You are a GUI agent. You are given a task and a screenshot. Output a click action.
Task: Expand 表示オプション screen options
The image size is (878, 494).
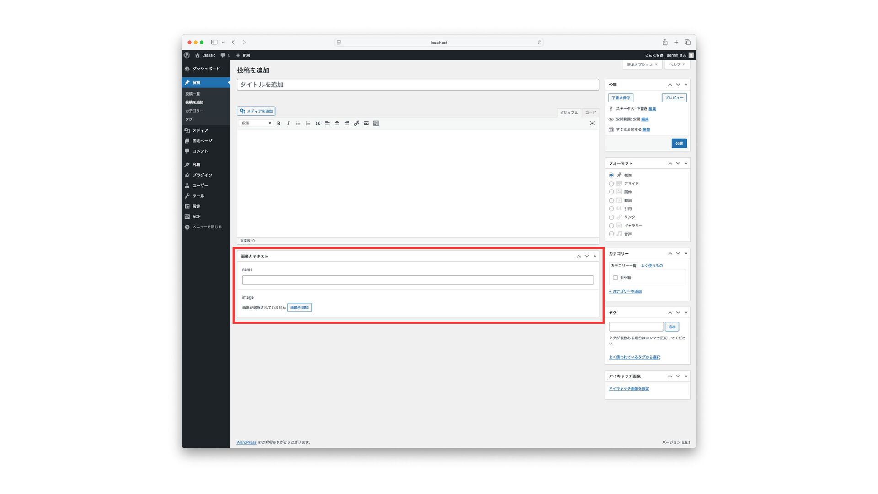(642, 65)
